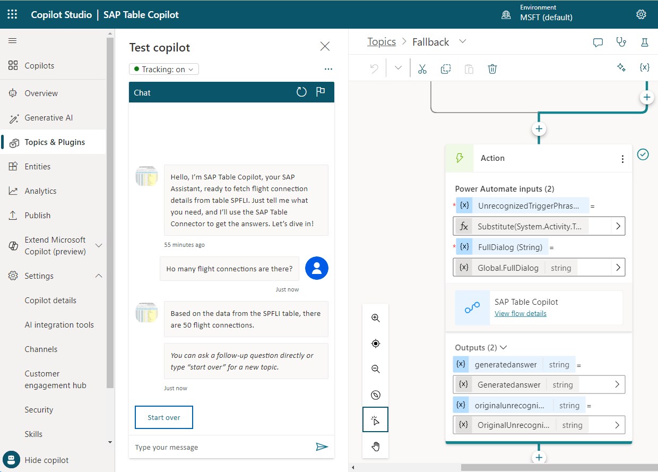Open Copilot sparkle edit icon
The image size is (658, 472).
(x=621, y=67)
